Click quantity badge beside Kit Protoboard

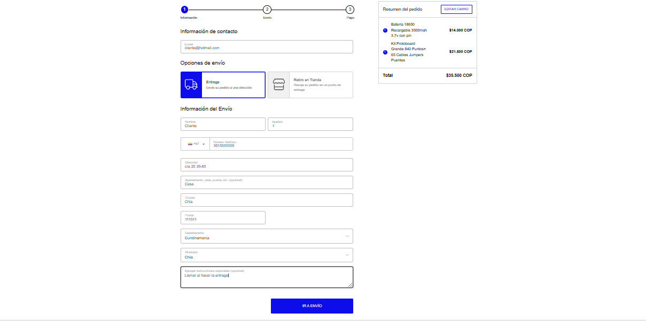tap(385, 52)
